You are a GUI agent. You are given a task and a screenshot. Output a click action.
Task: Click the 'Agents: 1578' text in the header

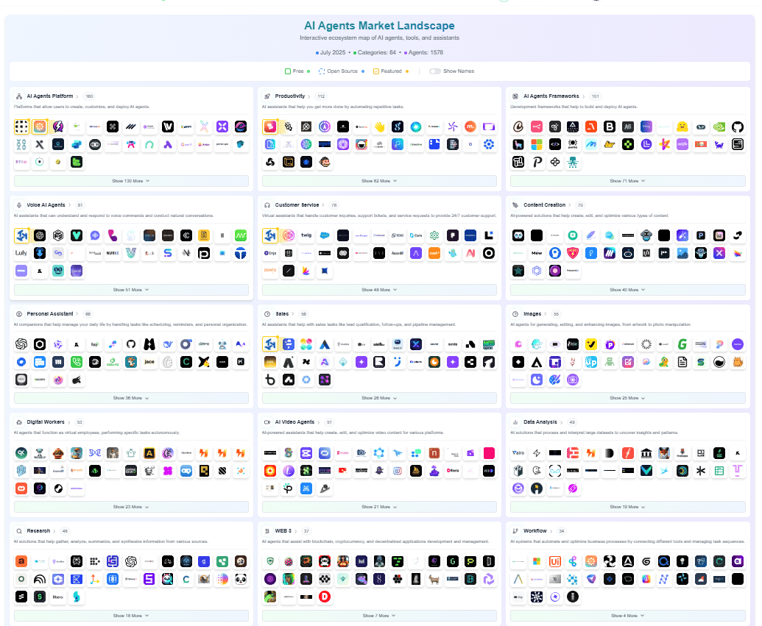pos(426,52)
